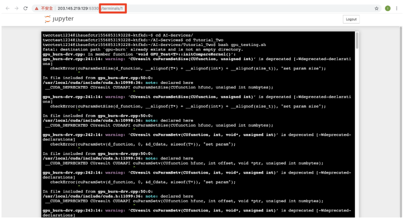Viewport: 406px width, 219px height.
Task: Click the 'fatal: destination path' error line
Action: click(143, 49)
